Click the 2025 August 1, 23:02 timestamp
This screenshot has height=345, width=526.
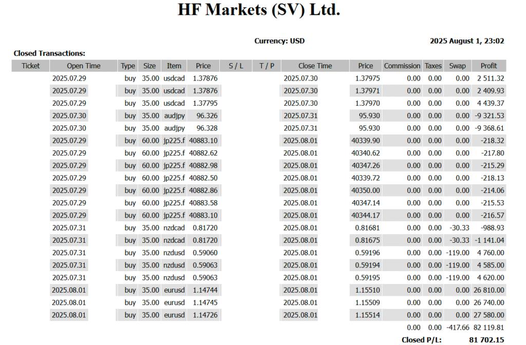tap(467, 41)
